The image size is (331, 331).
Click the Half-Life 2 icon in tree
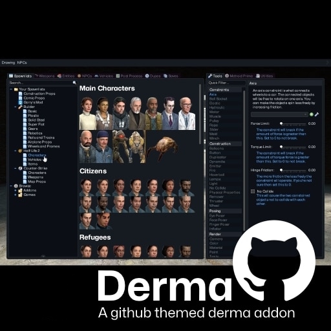pos(20,151)
